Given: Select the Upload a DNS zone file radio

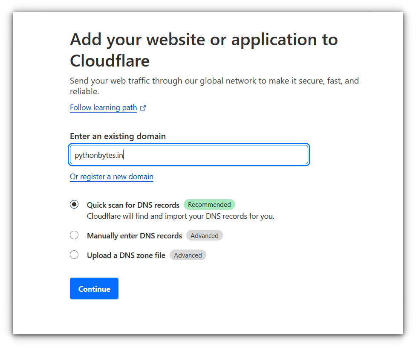Looking at the screenshot, I should (x=74, y=255).
